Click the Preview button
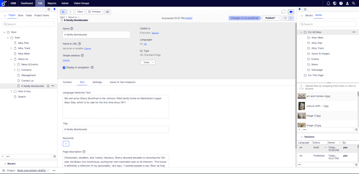359x174 pixels. [94, 12]
